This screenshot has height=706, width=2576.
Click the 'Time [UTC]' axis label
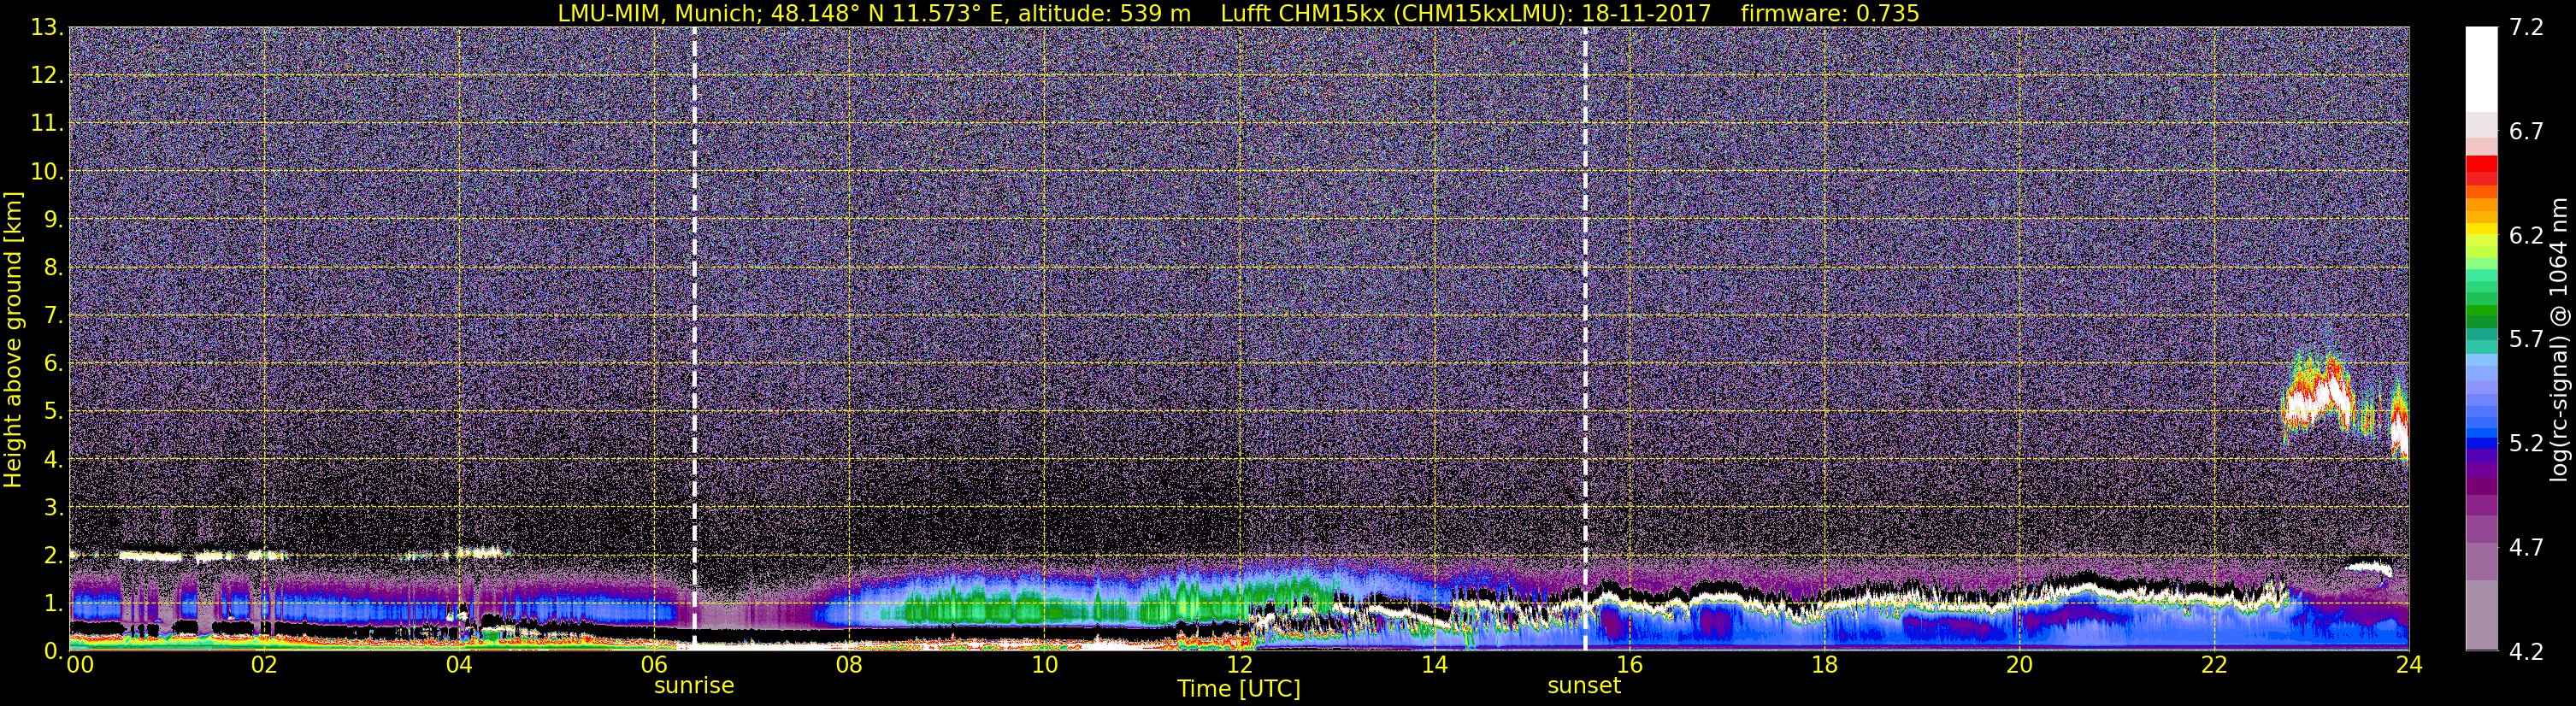(x=1238, y=689)
